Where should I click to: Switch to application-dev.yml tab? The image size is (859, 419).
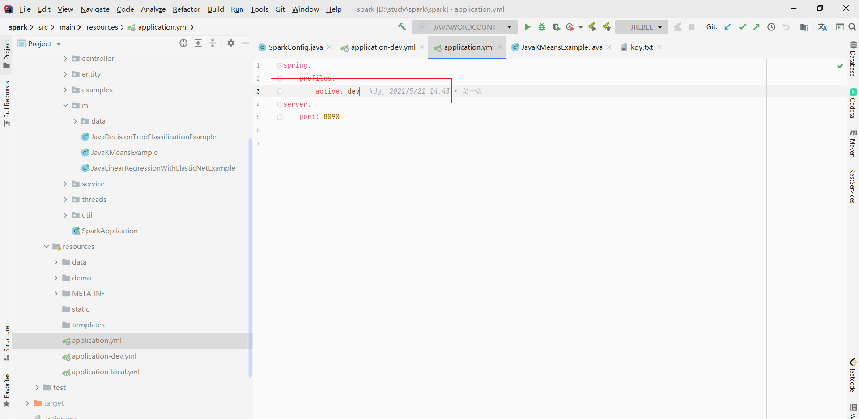coord(383,47)
